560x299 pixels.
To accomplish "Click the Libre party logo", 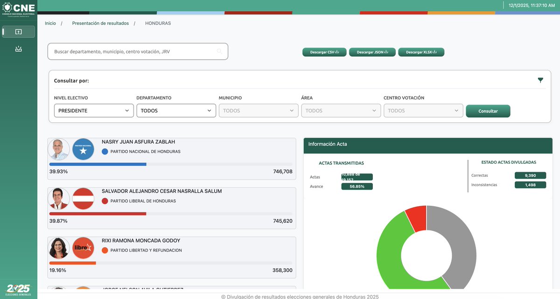I will [84, 248].
